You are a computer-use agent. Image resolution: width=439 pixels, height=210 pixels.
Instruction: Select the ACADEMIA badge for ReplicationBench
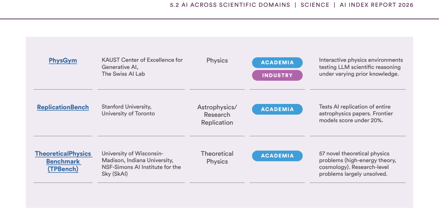point(277,109)
